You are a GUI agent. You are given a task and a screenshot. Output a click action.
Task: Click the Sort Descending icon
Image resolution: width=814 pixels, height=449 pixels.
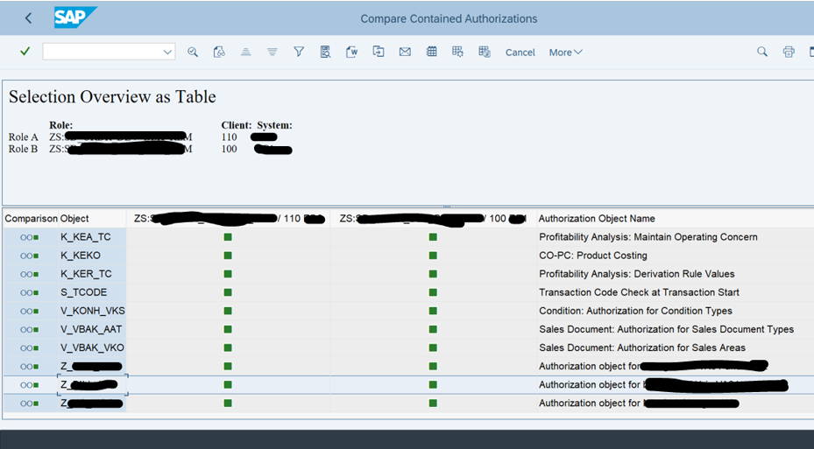click(x=272, y=53)
